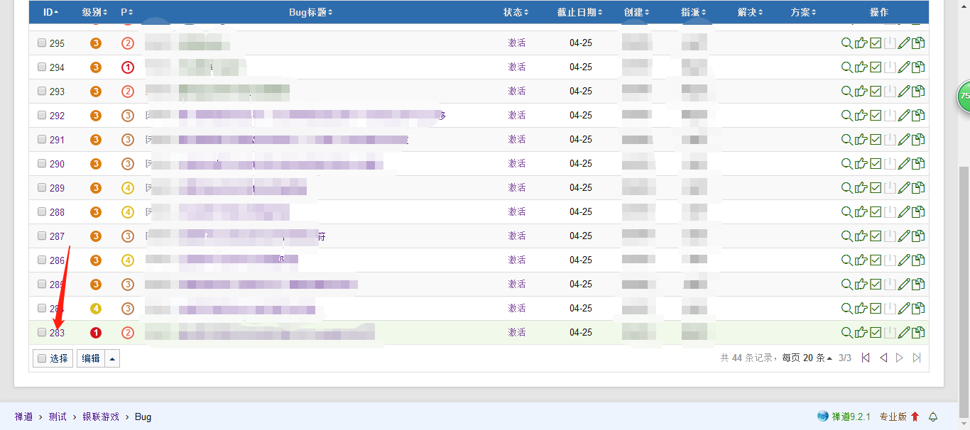The height and width of the screenshot is (430, 970).
Task: Toggle the 选择 select-all checkbox
Action: coord(42,358)
